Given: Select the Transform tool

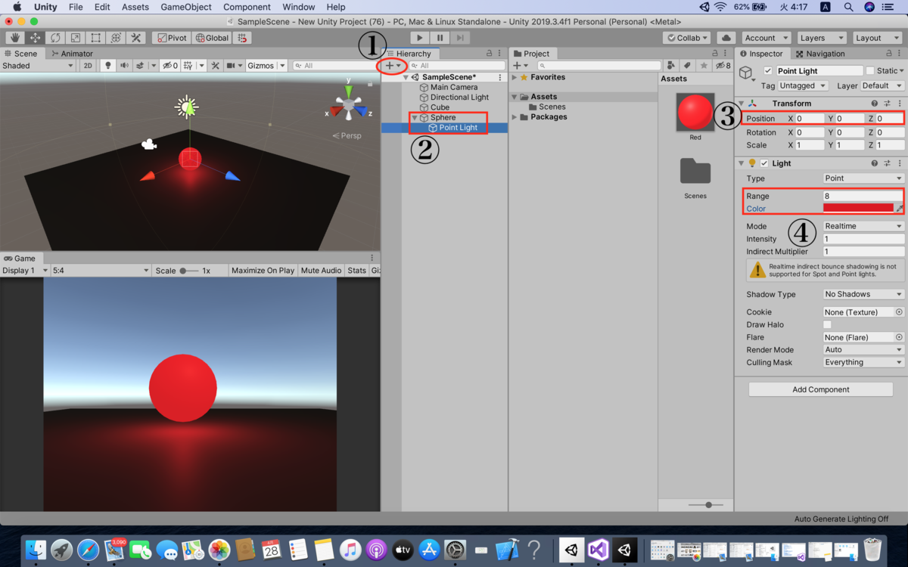Looking at the screenshot, I should click(x=116, y=38).
